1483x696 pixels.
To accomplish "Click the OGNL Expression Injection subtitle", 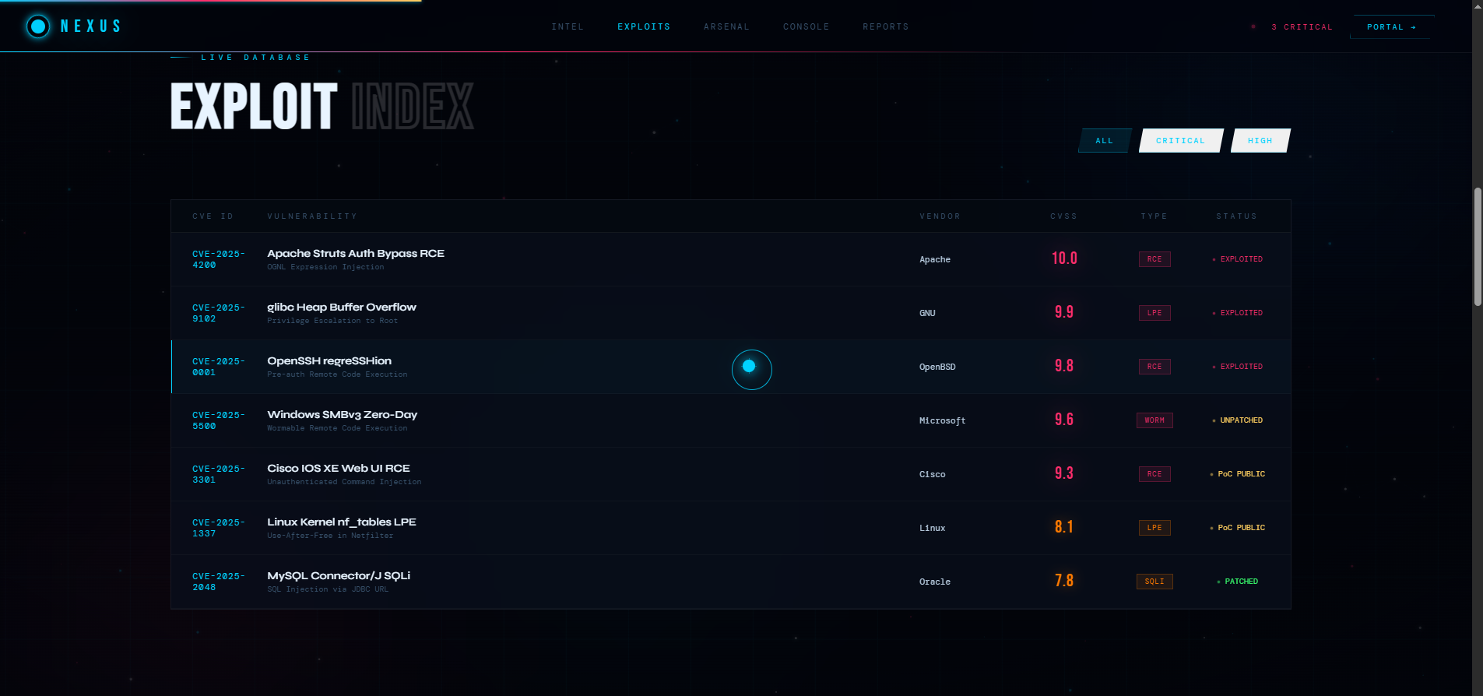I will tap(325, 267).
